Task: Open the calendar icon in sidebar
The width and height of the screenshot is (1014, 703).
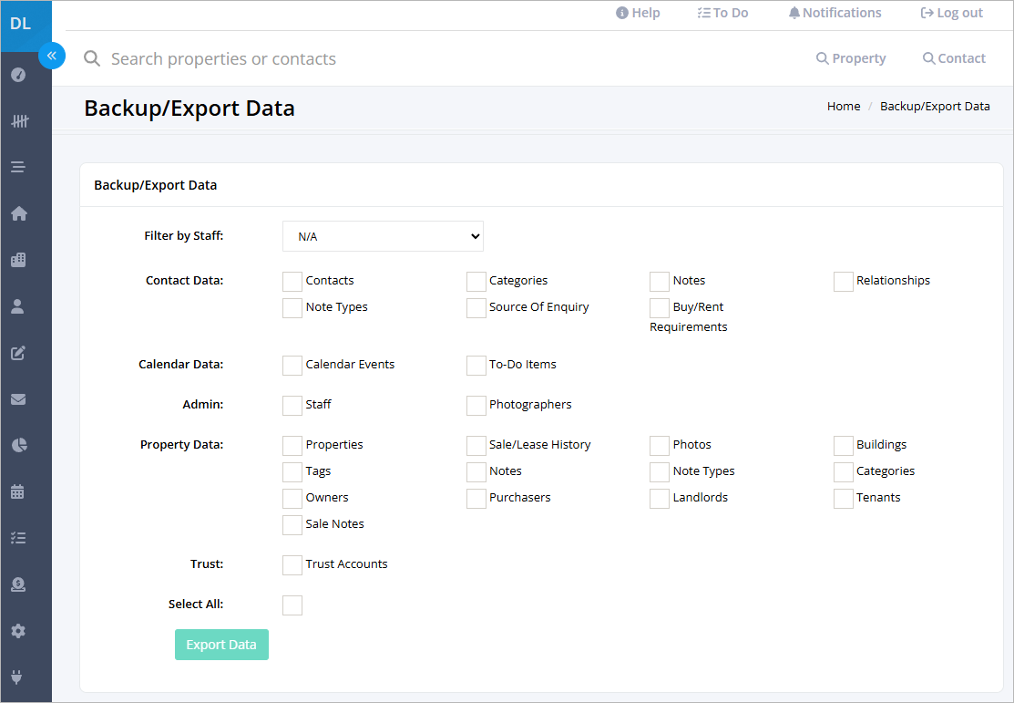Action: click(x=18, y=491)
